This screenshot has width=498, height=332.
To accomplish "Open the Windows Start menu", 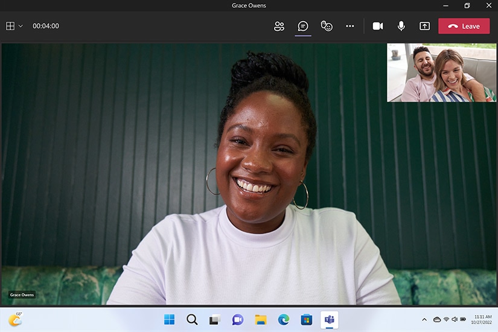I will 169,319.
